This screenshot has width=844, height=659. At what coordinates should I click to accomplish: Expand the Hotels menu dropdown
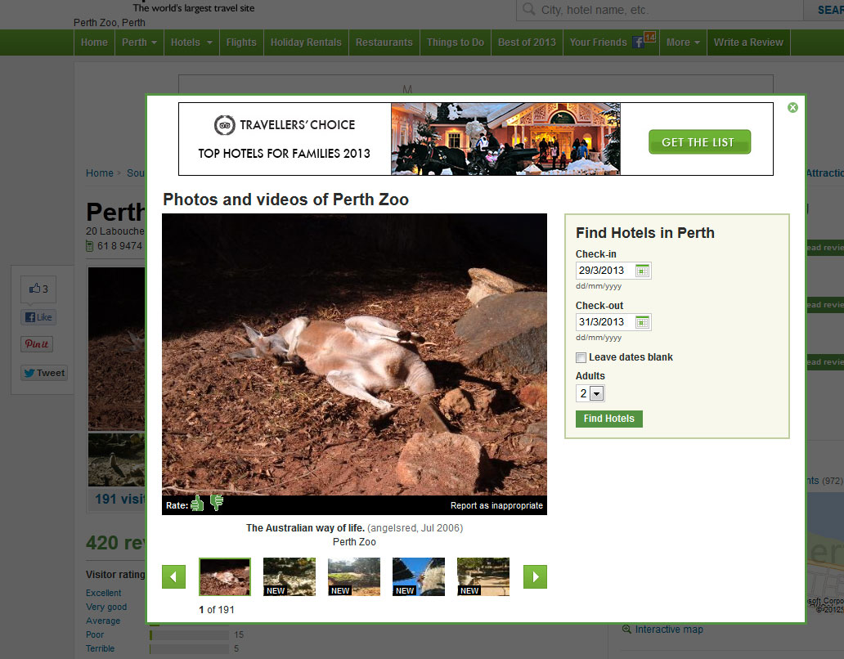(191, 43)
